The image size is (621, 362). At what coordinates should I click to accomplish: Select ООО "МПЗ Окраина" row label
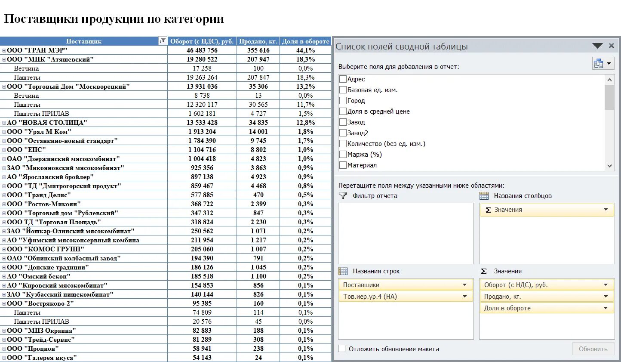(x=41, y=331)
